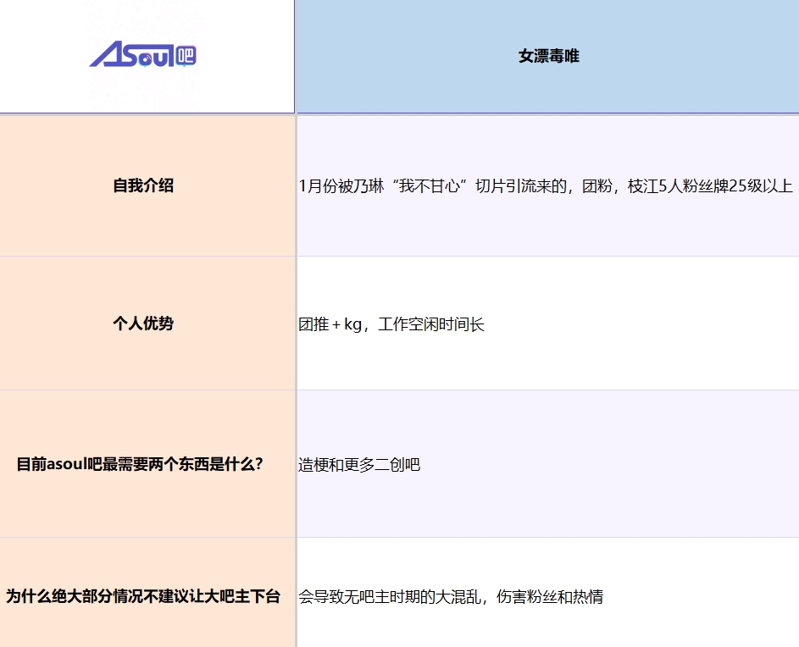Click the text 枝江5人粉丝牌25级以上
Screen dimensions: 799x647
coord(710,186)
